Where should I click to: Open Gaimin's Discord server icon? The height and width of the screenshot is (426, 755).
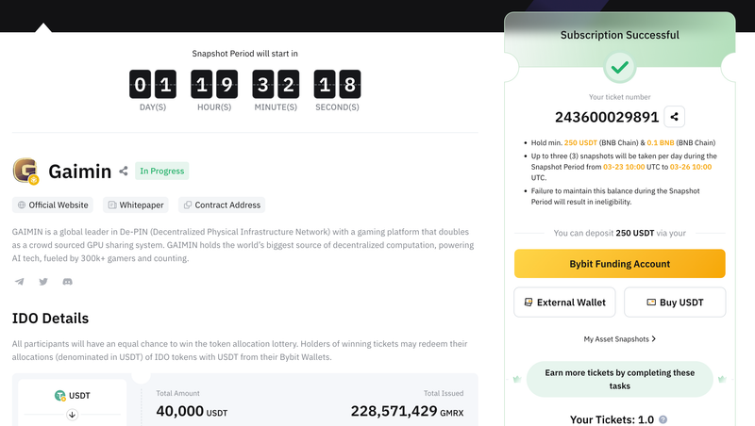(x=67, y=282)
